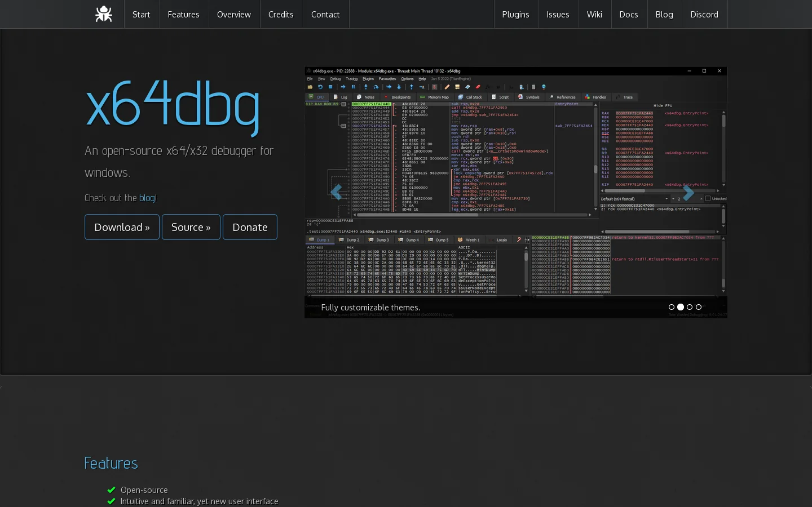This screenshot has height=507, width=812.
Task: Open Docs from the navbar
Action: [x=629, y=14]
